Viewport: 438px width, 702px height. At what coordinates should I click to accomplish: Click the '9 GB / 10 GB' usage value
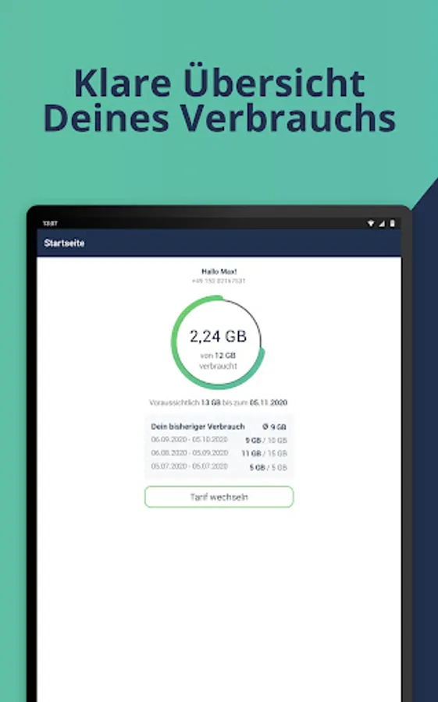click(x=266, y=441)
